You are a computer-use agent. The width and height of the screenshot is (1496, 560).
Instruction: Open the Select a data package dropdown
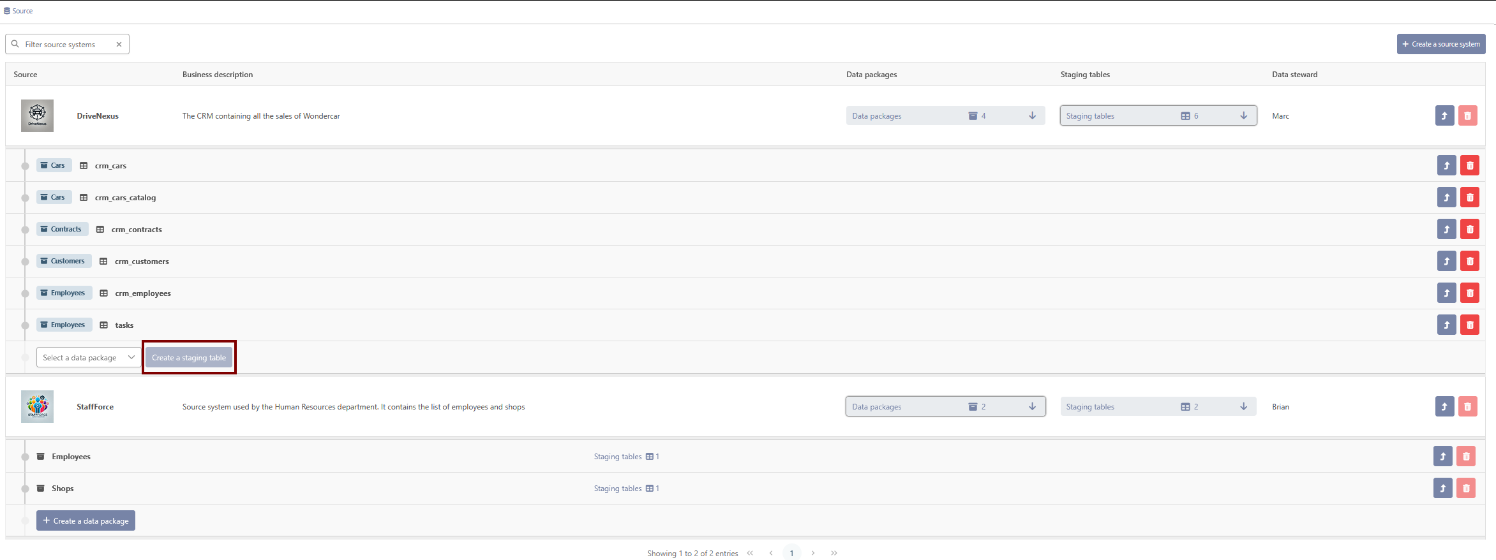click(x=89, y=357)
